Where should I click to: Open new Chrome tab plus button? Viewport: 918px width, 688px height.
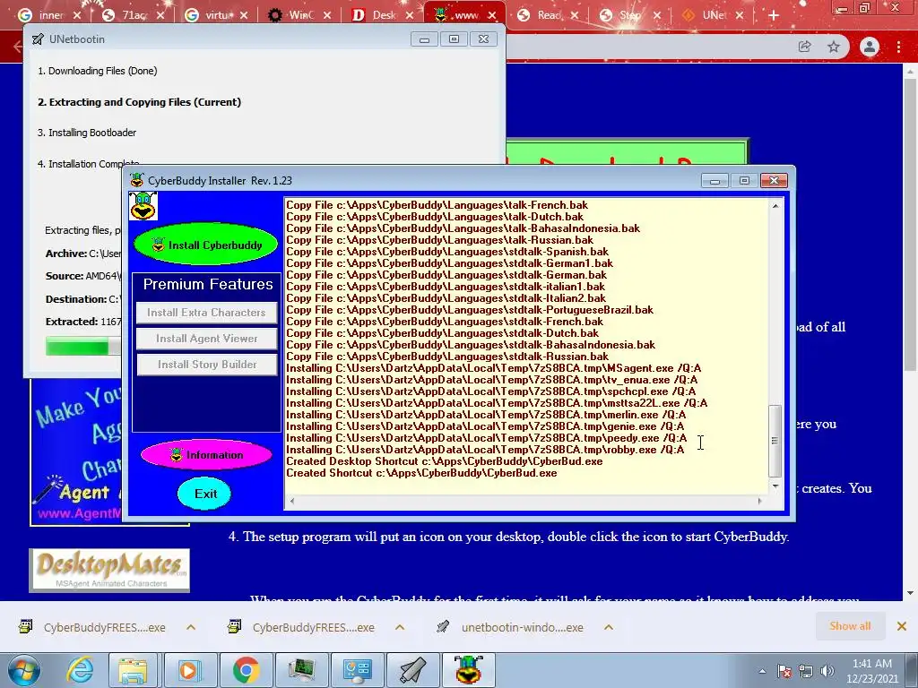pos(774,15)
